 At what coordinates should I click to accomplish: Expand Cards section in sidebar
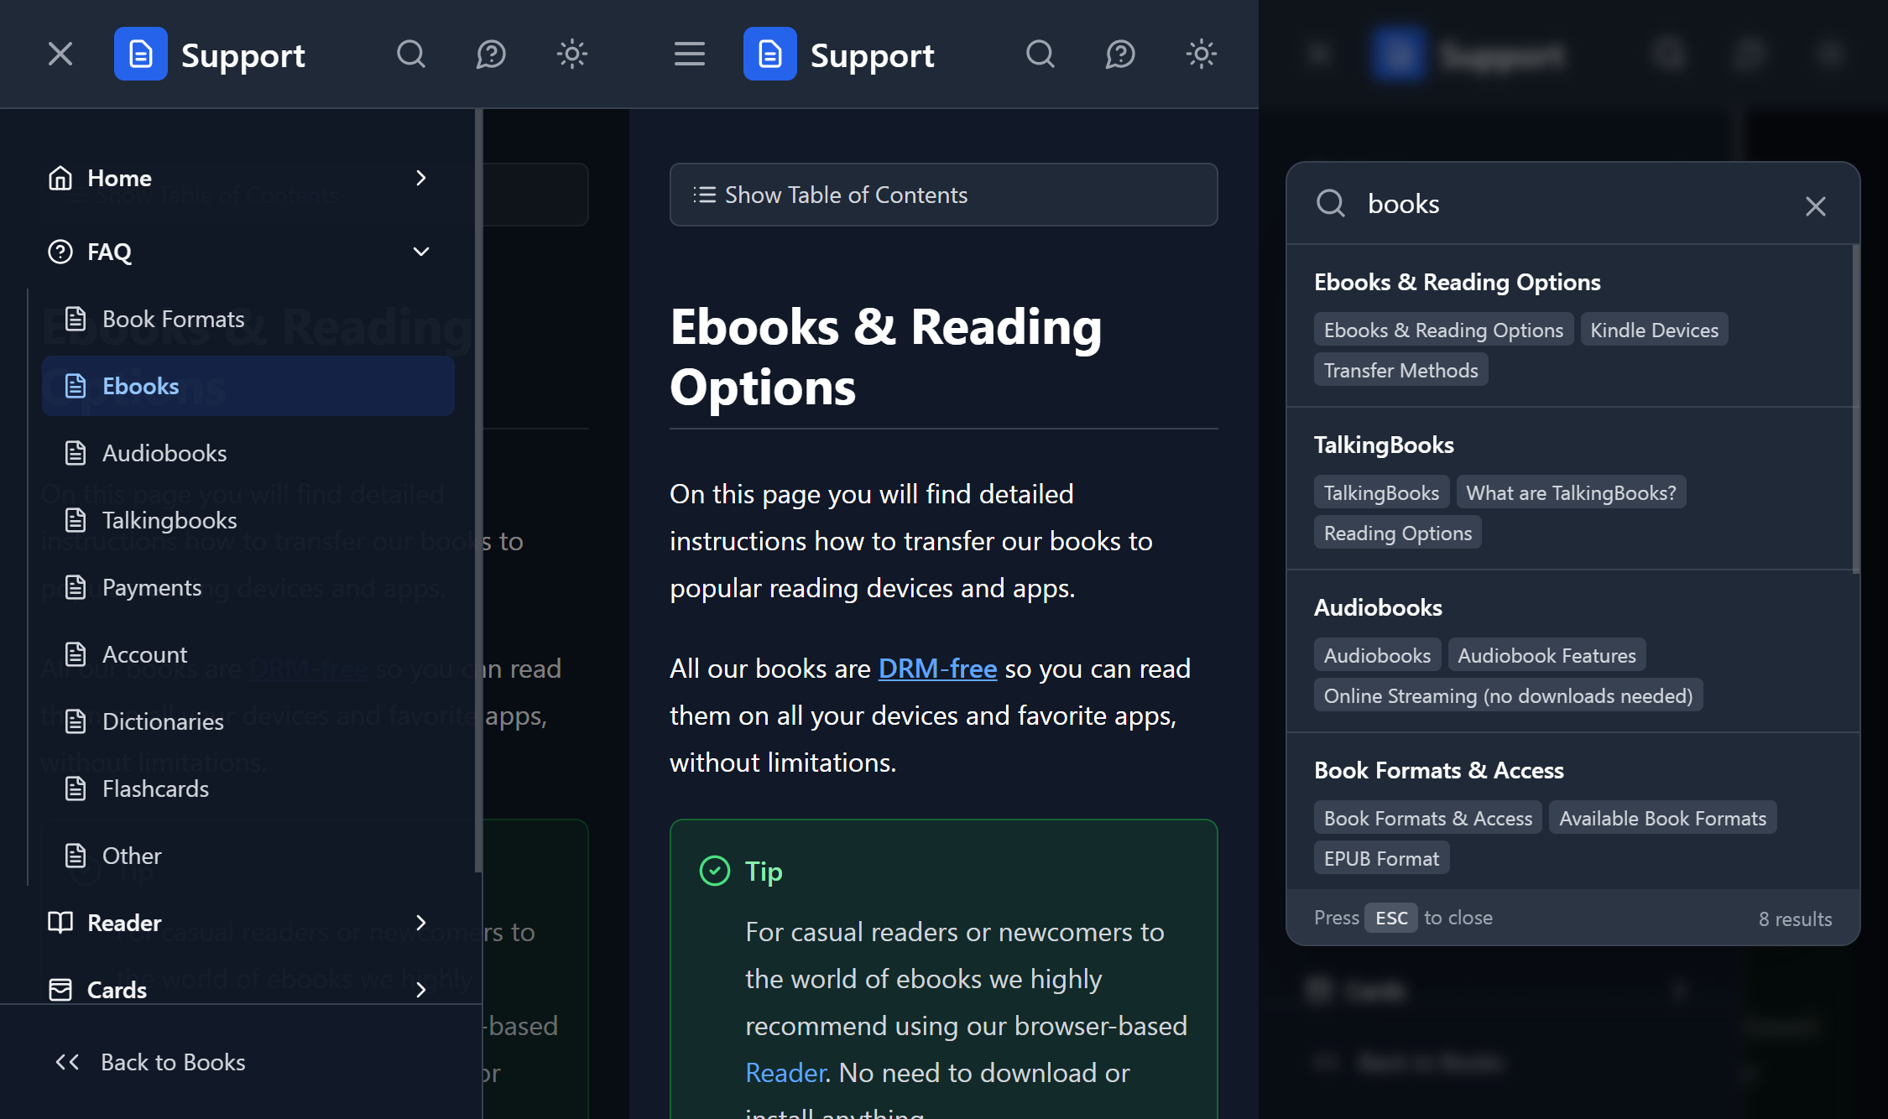(421, 990)
